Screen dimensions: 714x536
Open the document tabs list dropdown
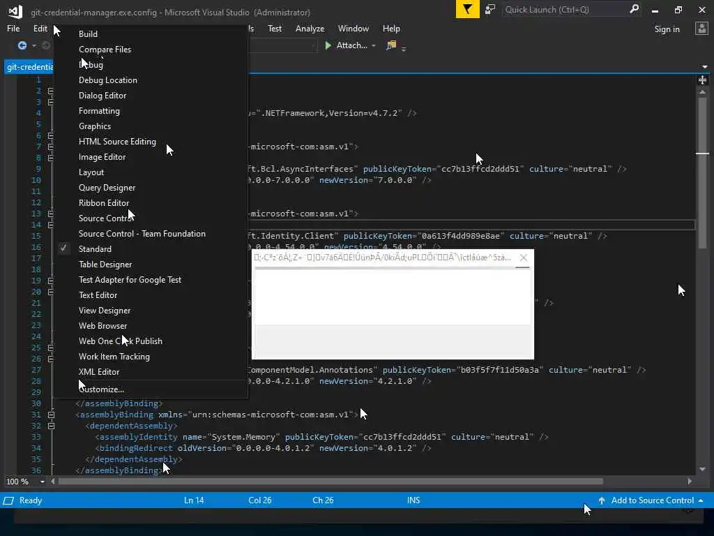click(x=705, y=67)
